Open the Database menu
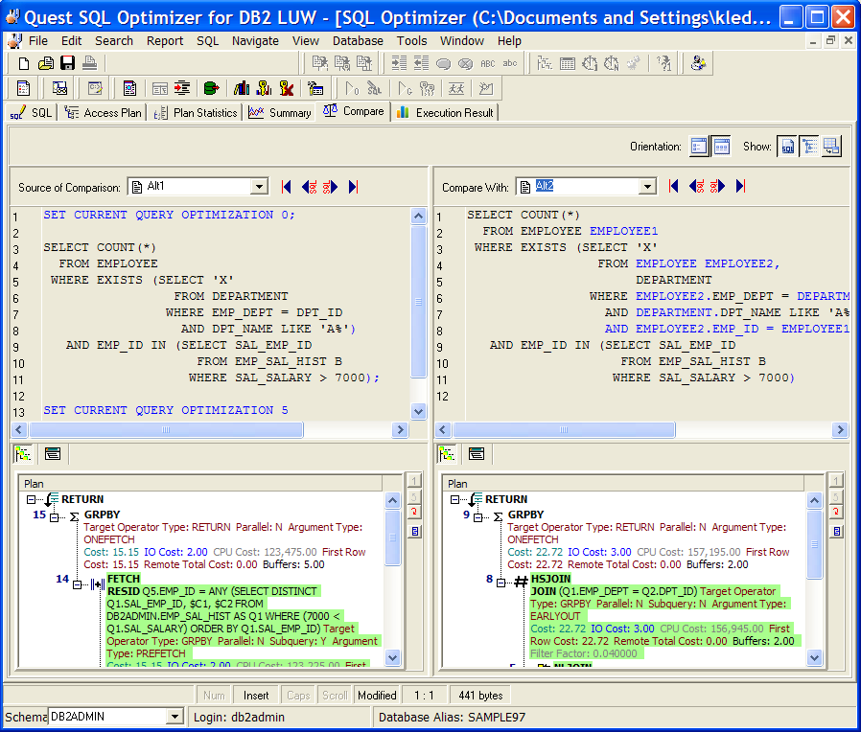This screenshot has height=732, width=861. point(358,40)
